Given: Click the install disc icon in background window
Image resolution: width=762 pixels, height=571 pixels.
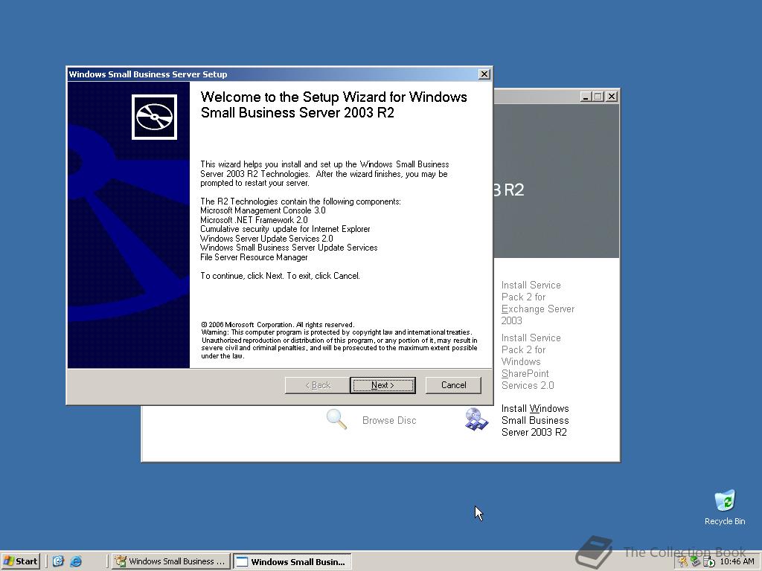Looking at the screenshot, I should pyautogui.click(x=476, y=419).
